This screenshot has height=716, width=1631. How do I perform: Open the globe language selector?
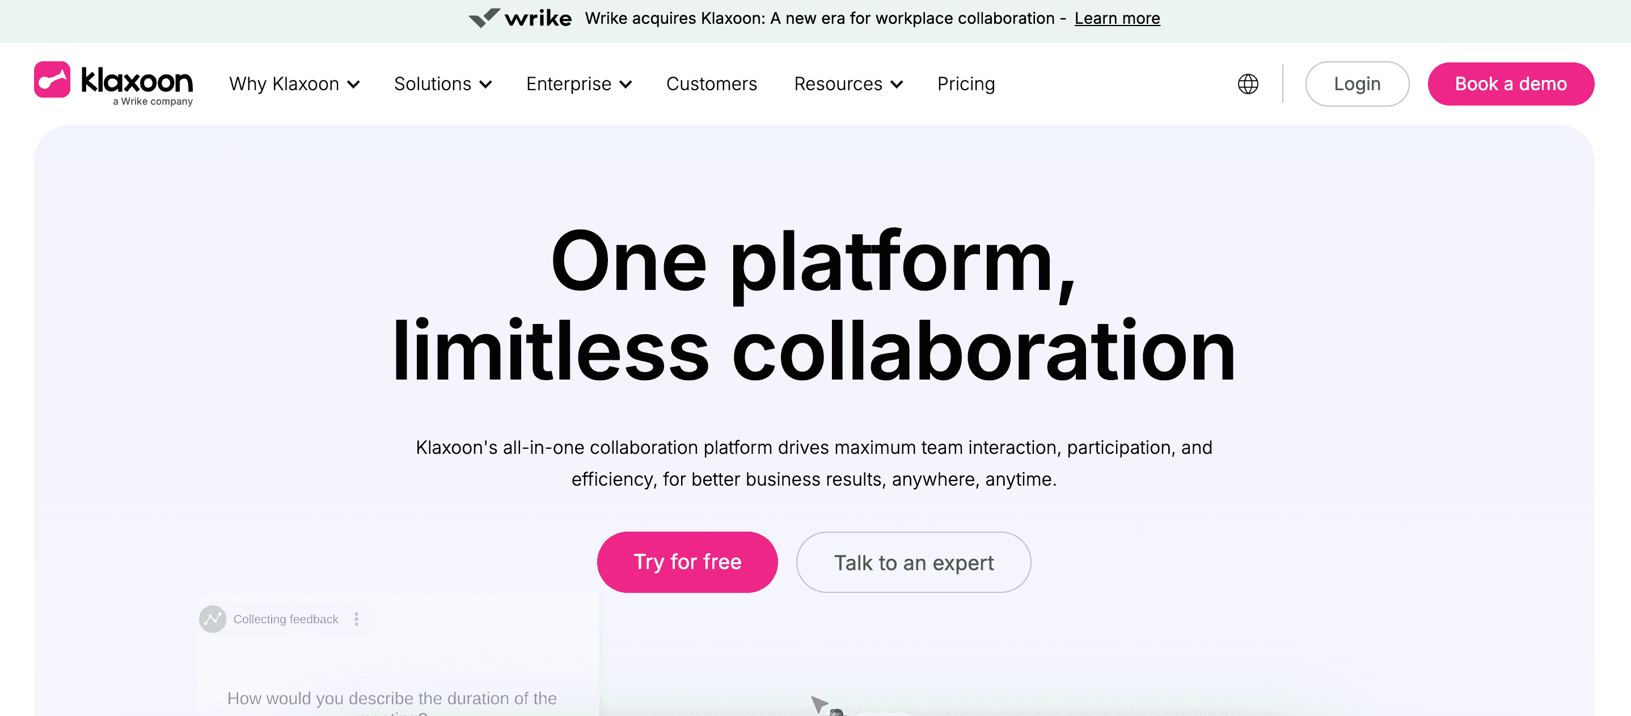point(1248,83)
